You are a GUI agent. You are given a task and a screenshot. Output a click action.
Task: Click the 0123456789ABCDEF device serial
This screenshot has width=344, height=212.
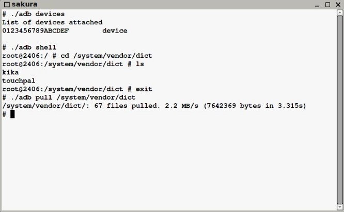point(36,30)
